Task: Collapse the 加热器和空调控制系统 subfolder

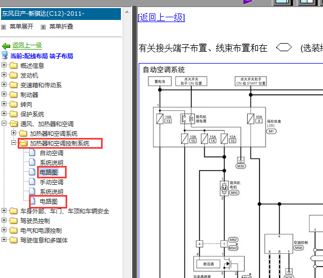Action: (13, 143)
